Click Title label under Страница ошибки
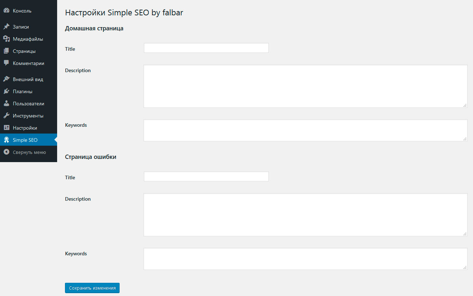473x296 pixels. 70,177
